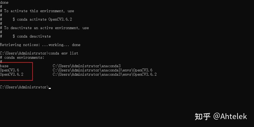
Task: Click the path ending in envs\OpenCV3.6
Action: pos(102,70)
